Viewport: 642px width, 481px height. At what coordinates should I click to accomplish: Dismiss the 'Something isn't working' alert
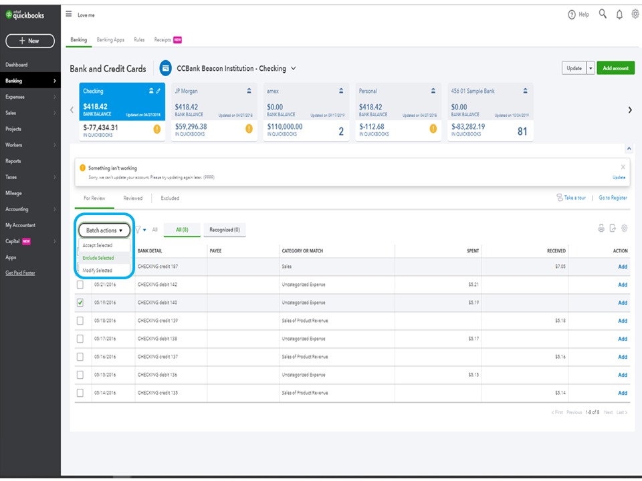pos(623,166)
